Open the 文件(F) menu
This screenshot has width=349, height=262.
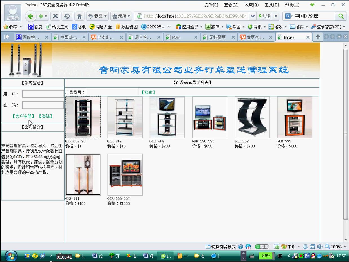pyautogui.click(x=211, y=5)
